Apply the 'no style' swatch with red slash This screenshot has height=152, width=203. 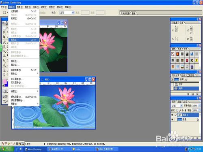(x=173, y=54)
